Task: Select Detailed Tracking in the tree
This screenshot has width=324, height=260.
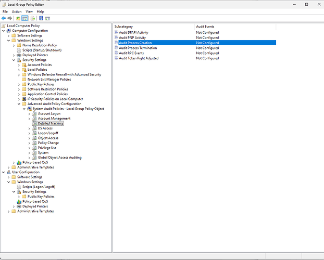Action: pos(50,123)
